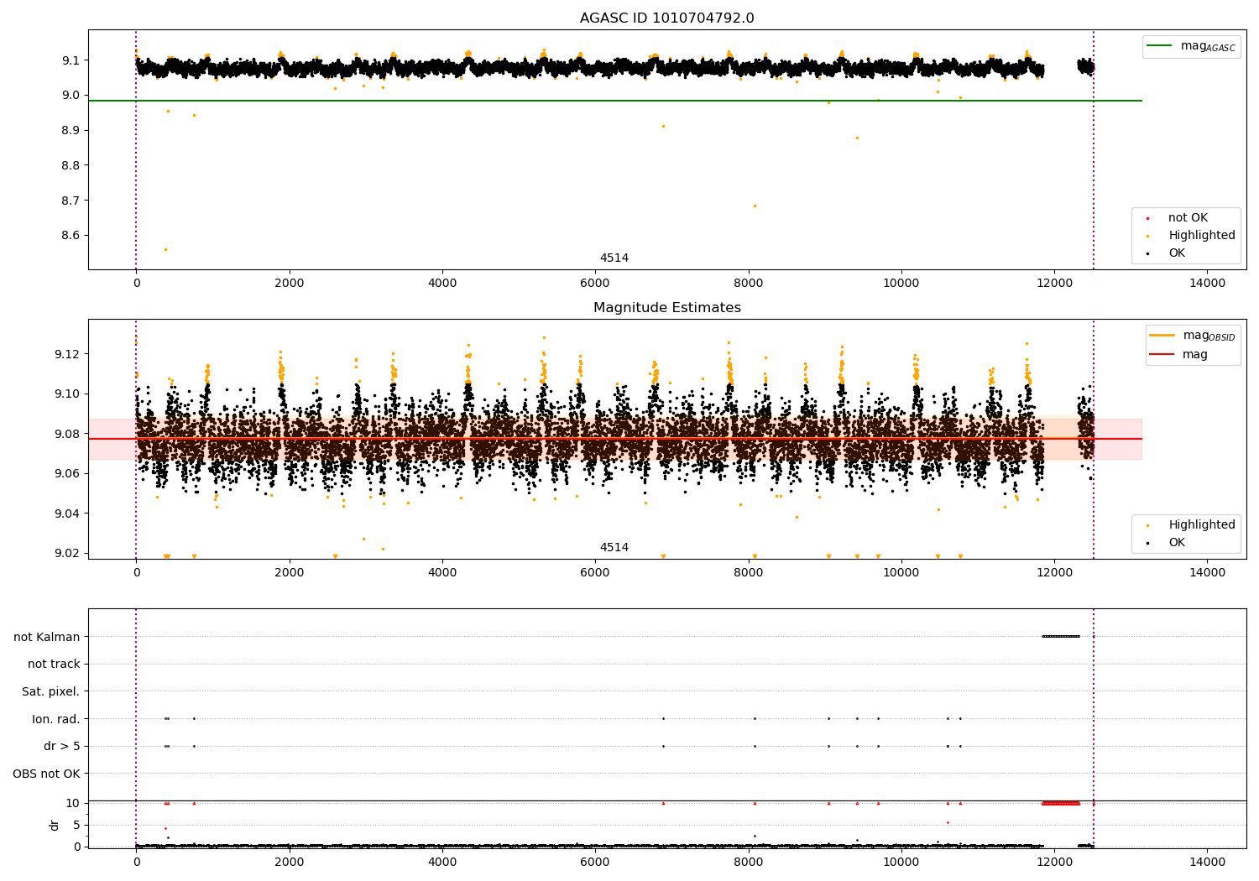Click the 'Magnitude Estimates' plot title
The image size is (1259, 881).
(x=666, y=308)
